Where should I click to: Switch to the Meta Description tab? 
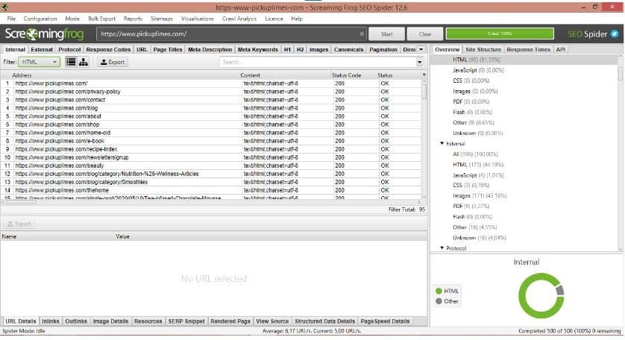[x=210, y=49]
